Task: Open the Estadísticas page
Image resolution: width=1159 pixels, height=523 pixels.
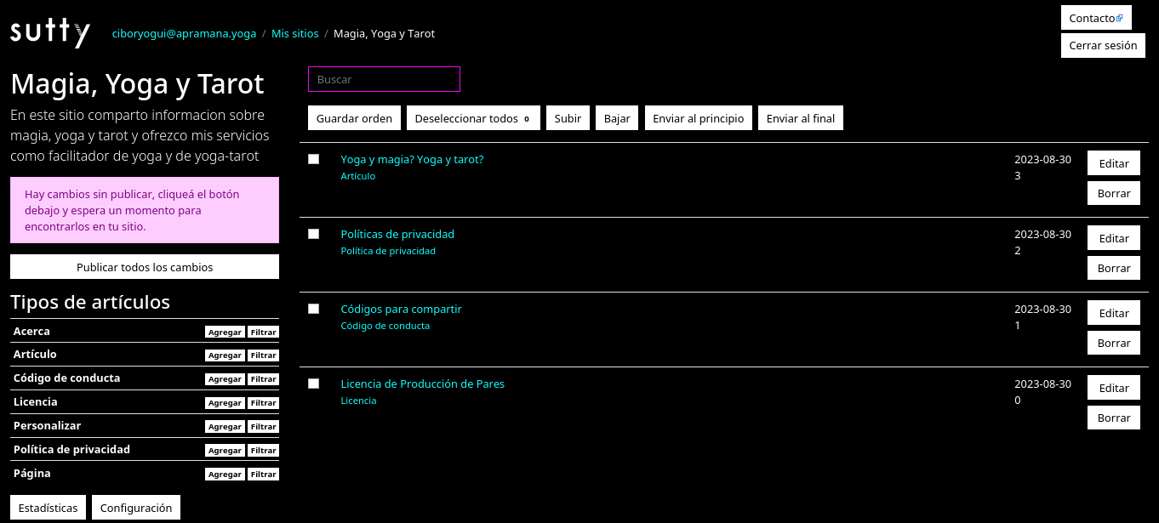Action: pos(48,508)
